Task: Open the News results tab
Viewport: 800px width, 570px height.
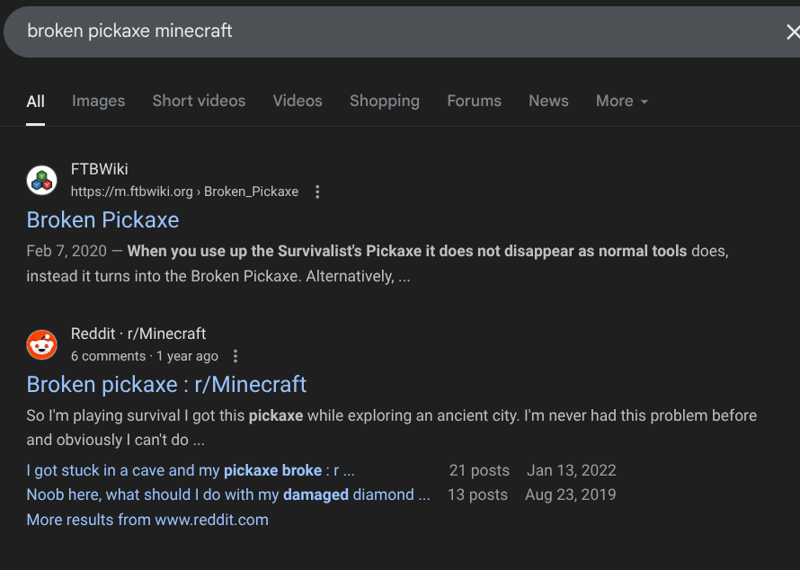Action: coord(548,101)
